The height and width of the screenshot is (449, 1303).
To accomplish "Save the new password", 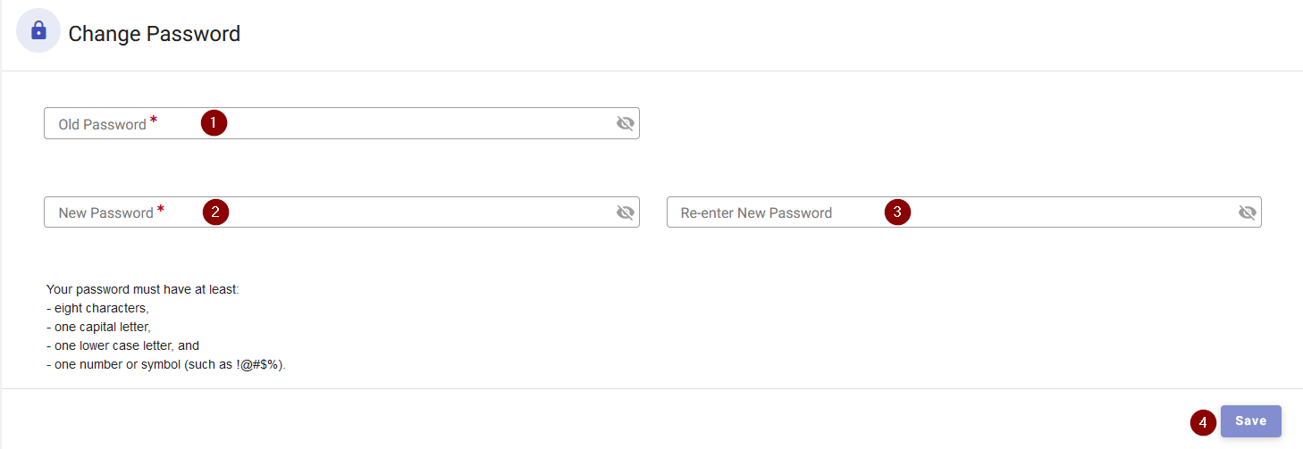I will 1251,421.
